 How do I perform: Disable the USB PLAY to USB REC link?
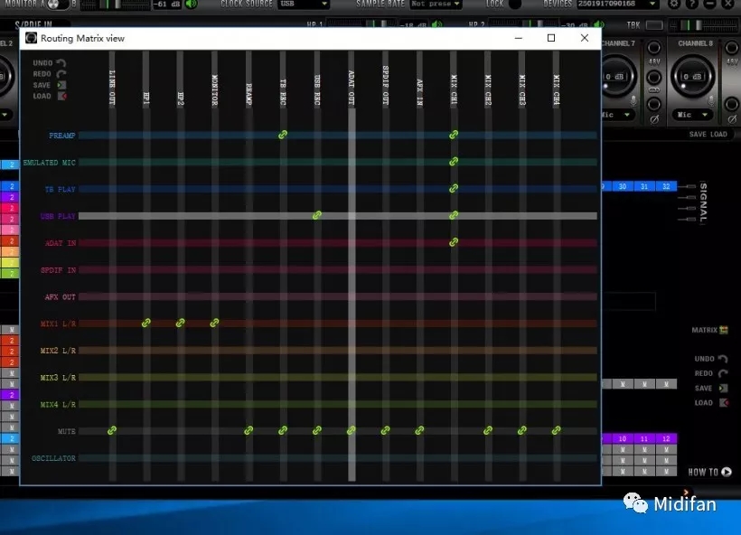(317, 215)
